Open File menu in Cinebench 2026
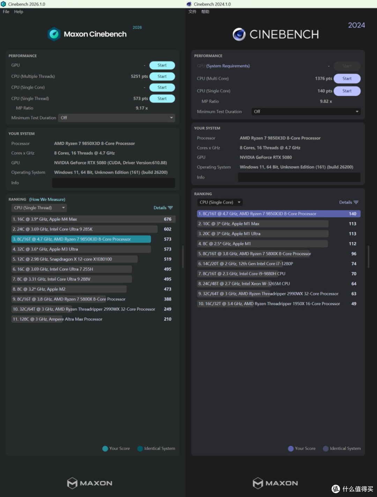This screenshot has width=377, height=497. pyautogui.click(x=6, y=12)
